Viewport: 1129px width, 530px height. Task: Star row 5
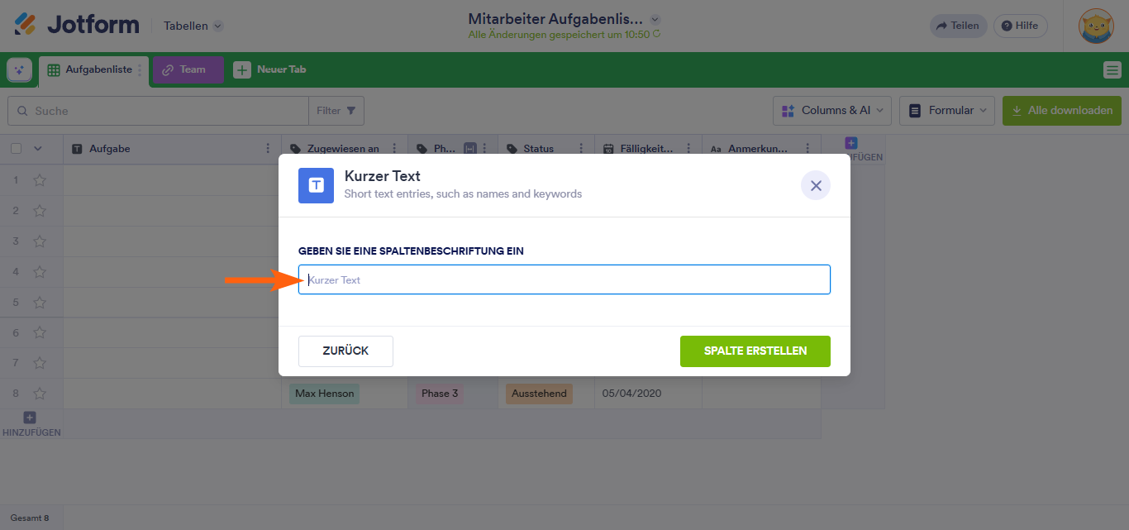click(40, 302)
